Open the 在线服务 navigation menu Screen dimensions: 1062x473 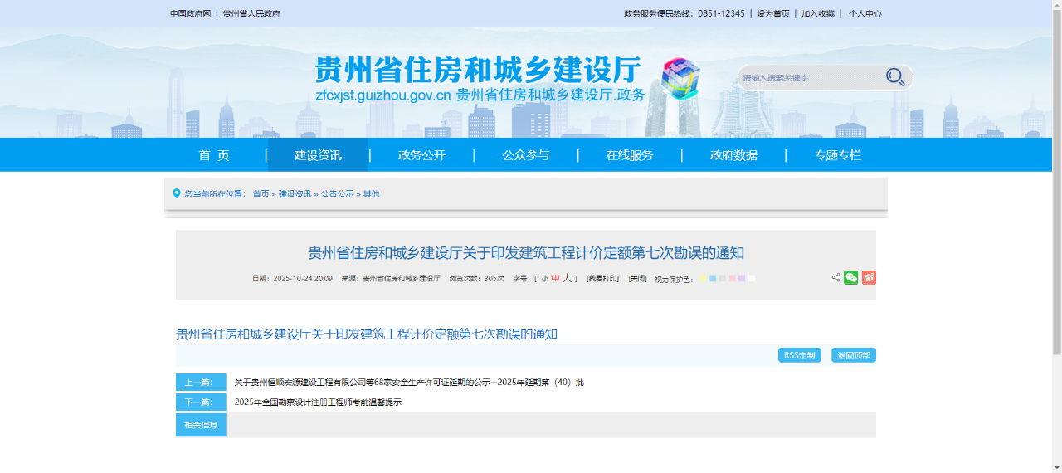tap(629, 155)
